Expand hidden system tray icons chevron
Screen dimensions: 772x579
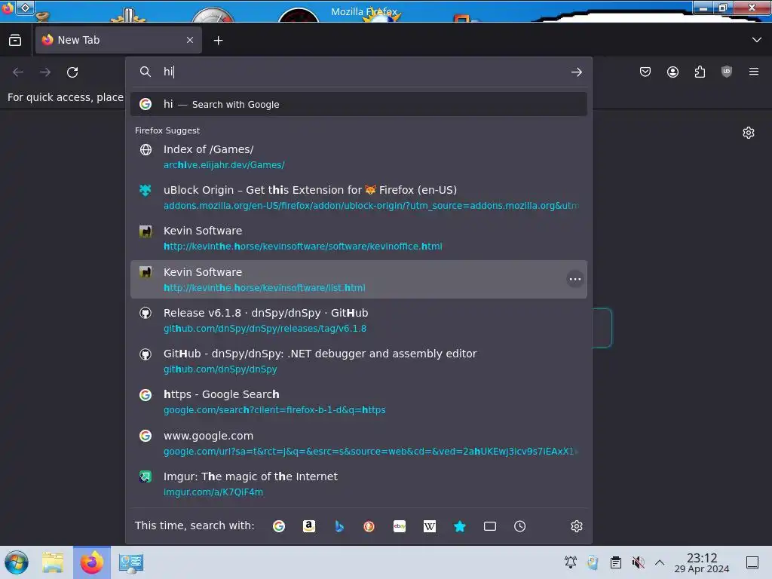660,562
